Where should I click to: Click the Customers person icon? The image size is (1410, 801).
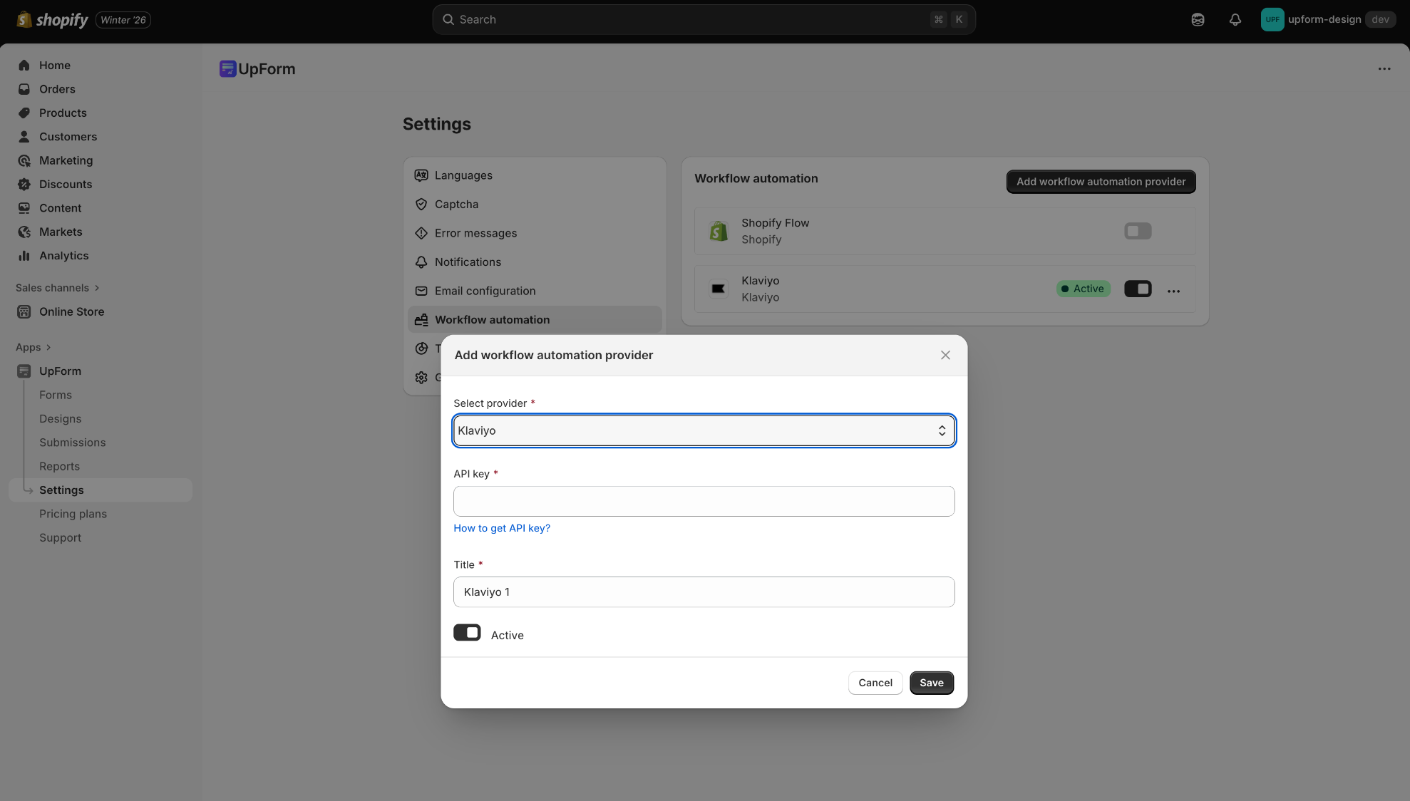(x=24, y=137)
